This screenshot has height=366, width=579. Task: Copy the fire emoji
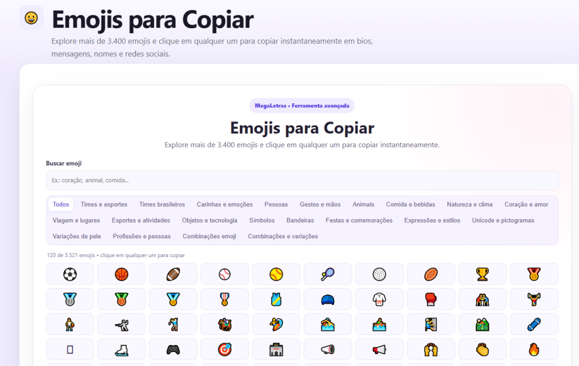534,350
